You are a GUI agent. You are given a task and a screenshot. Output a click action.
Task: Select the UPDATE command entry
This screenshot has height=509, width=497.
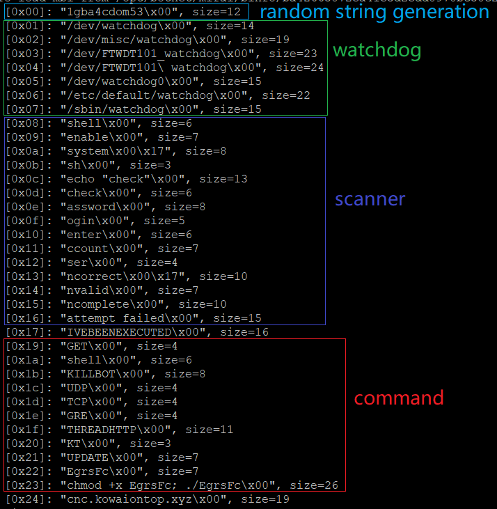[x=102, y=457]
